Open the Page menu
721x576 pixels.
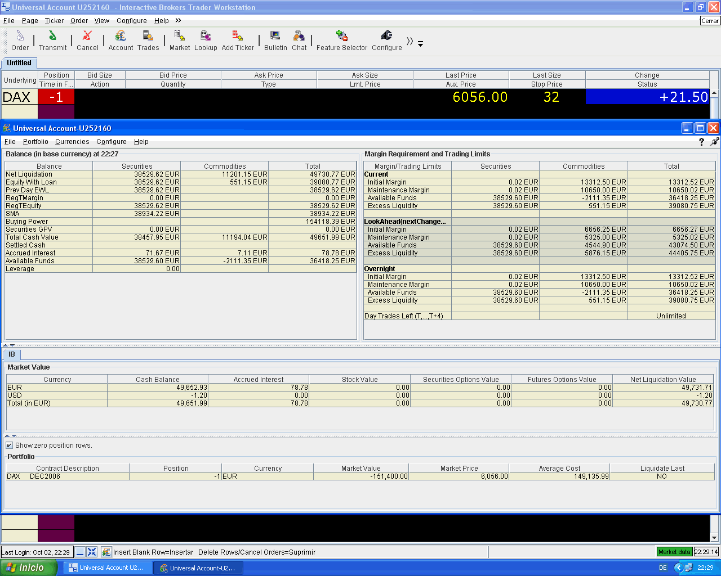[30, 21]
